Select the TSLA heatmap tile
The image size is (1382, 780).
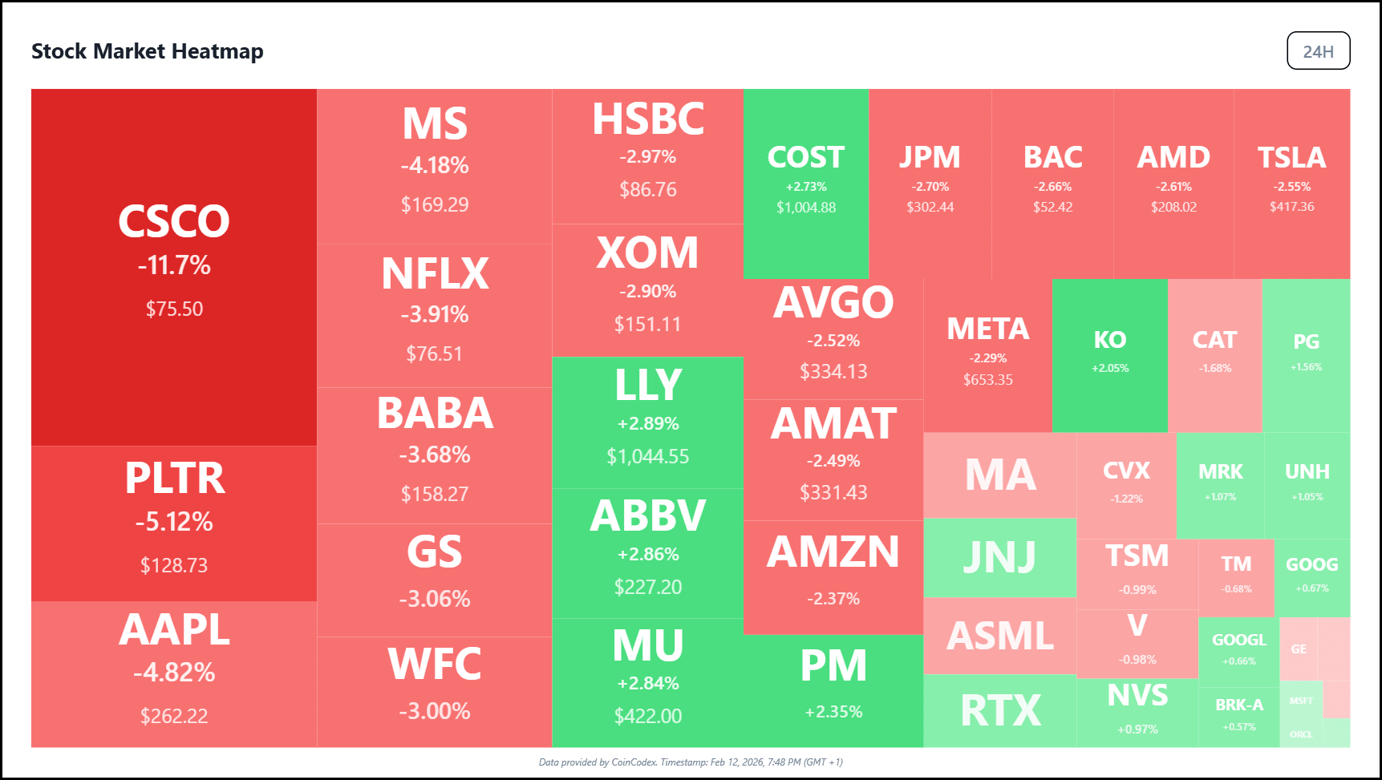pyautogui.click(x=1291, y=184)
